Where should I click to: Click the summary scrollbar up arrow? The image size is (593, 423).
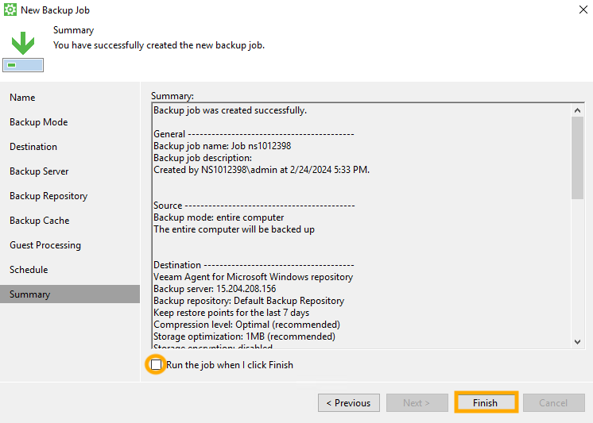(x=577, y=109)
